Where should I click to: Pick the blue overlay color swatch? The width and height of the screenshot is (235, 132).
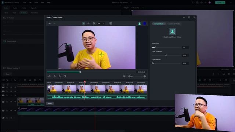tap(145, 23)
